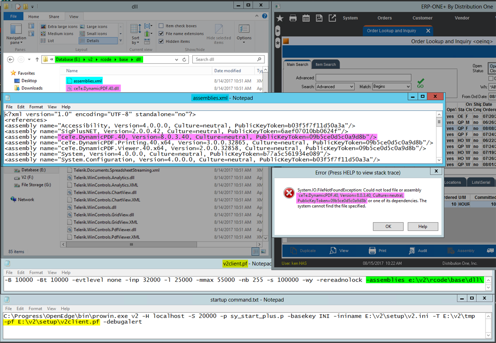Select the Item Search tab
Image resolution: width=496 pixels, height=343 pixels.
tap(325, 65)
